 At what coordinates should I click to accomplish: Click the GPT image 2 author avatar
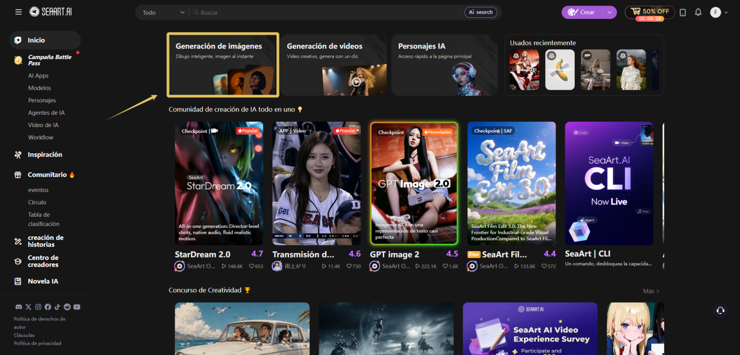[375, 266]
